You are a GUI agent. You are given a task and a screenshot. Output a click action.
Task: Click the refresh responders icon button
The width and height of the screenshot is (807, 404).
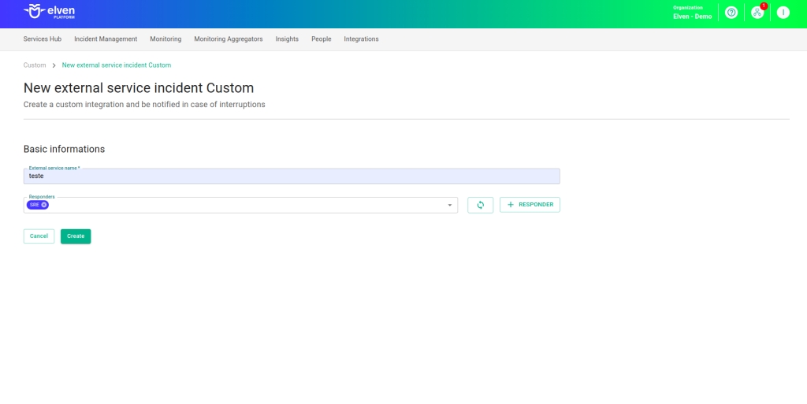coord(480,205)
